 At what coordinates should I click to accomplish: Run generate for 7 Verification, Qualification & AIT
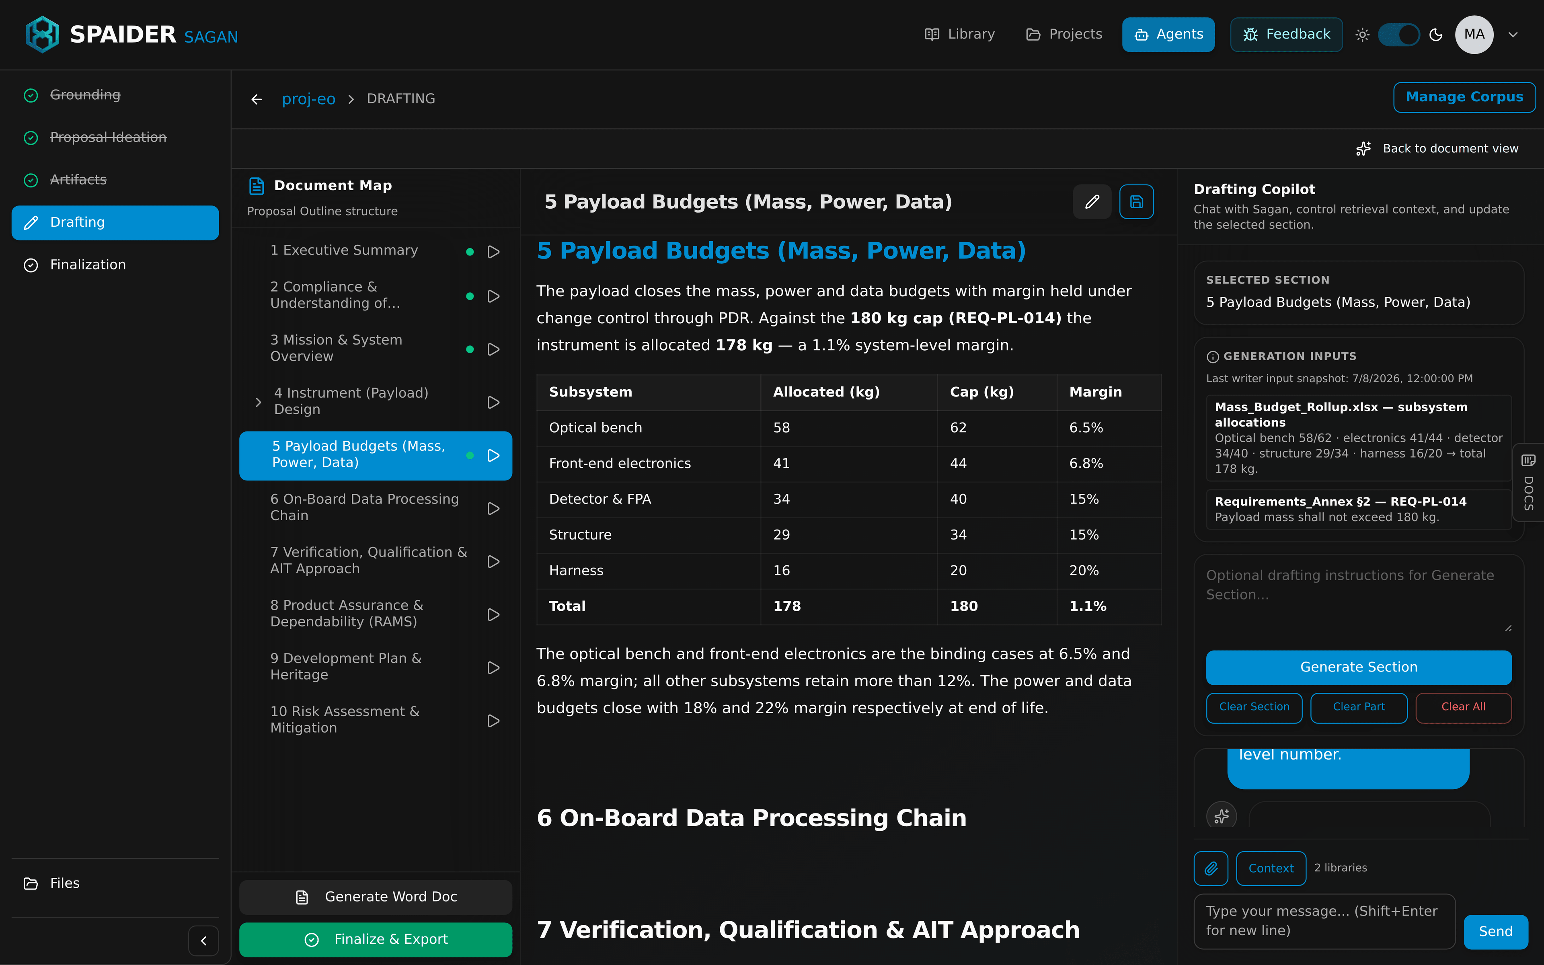pos(493,561)
